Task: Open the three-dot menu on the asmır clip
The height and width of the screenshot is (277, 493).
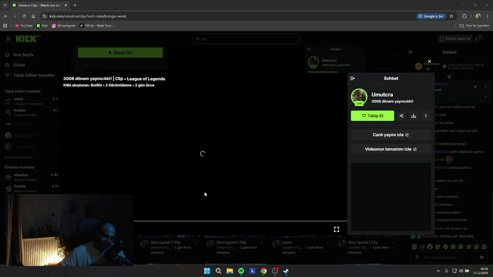Action: (328, 243)
